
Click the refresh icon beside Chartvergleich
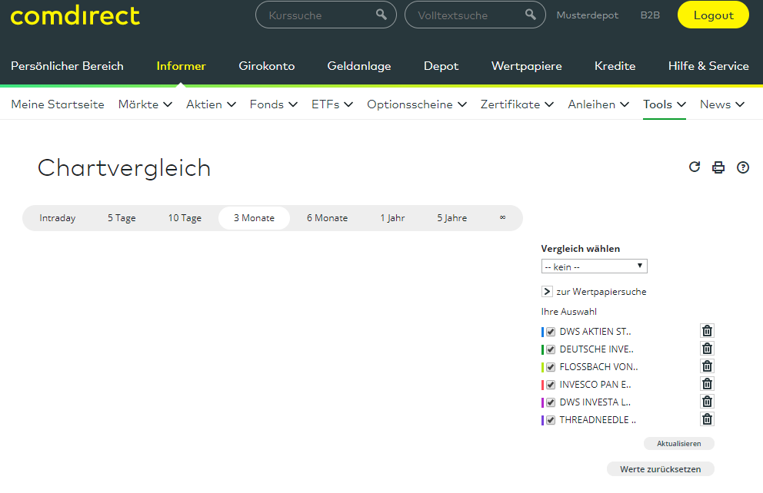click(695, 167)
